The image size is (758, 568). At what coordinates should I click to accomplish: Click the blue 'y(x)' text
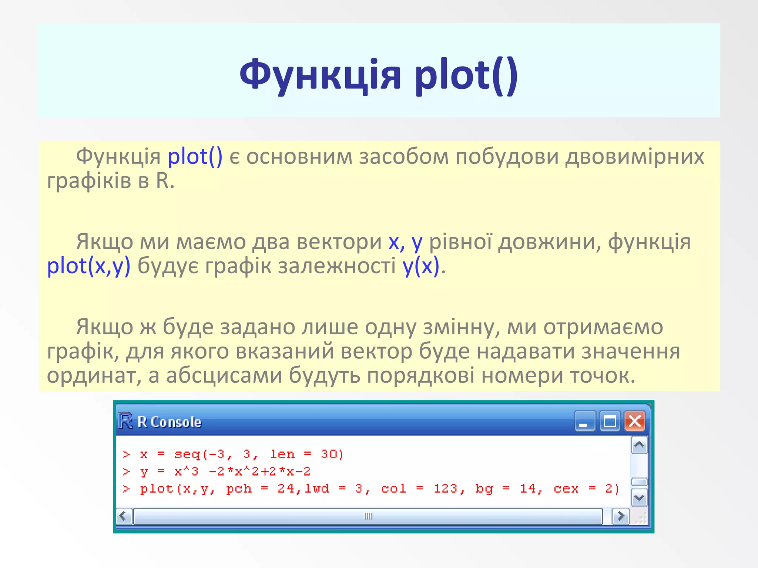click(421, 266)
